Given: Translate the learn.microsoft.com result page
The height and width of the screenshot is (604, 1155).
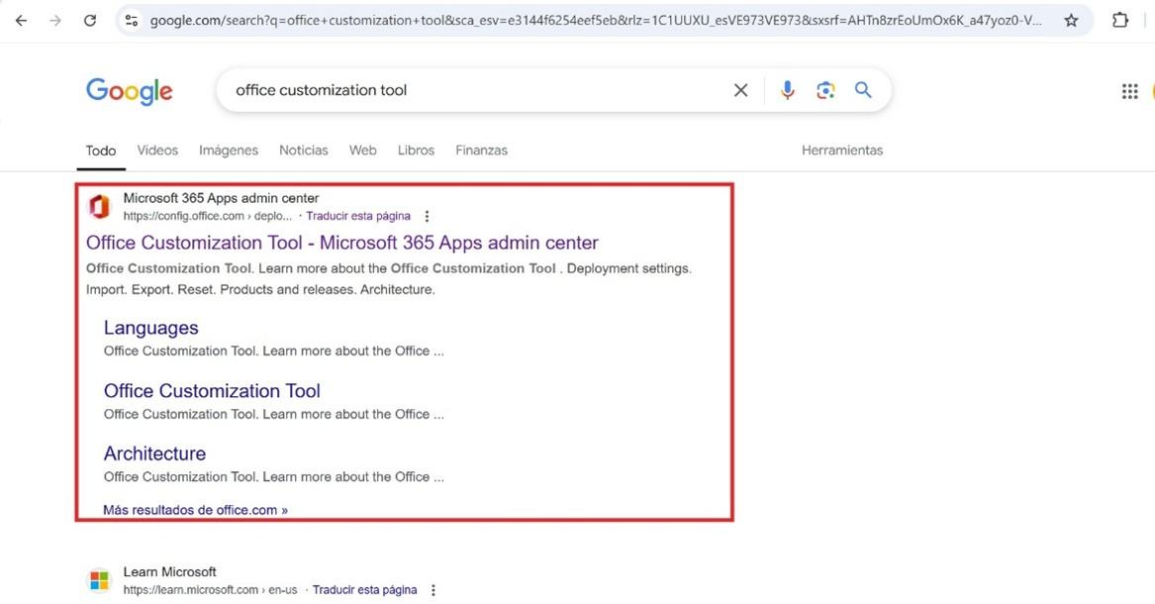Looking at the screenshot, I should (x=364, y=590).
